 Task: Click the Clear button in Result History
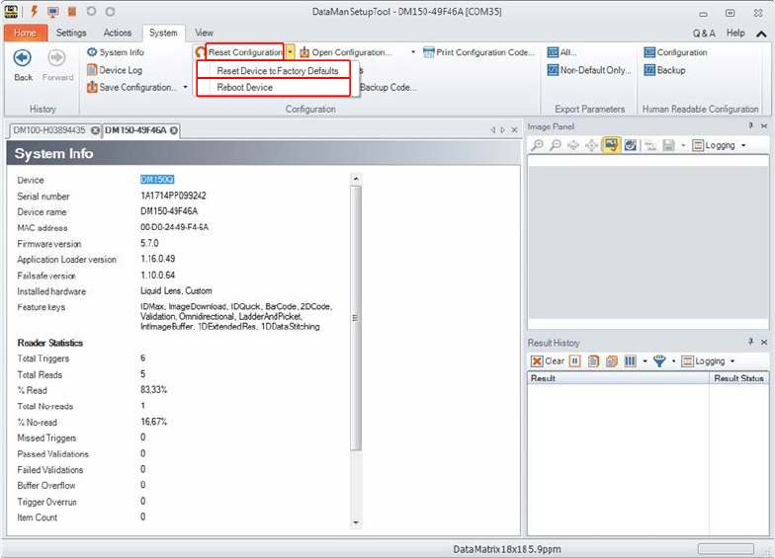(548, 361)
